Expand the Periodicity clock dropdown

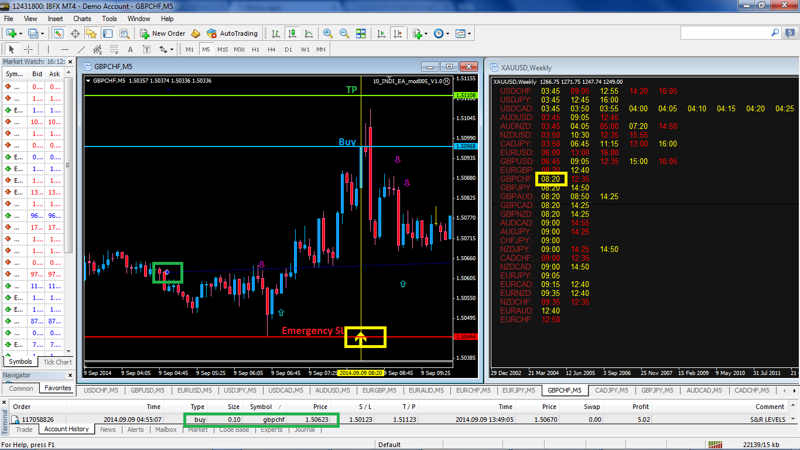click(448, 33)
